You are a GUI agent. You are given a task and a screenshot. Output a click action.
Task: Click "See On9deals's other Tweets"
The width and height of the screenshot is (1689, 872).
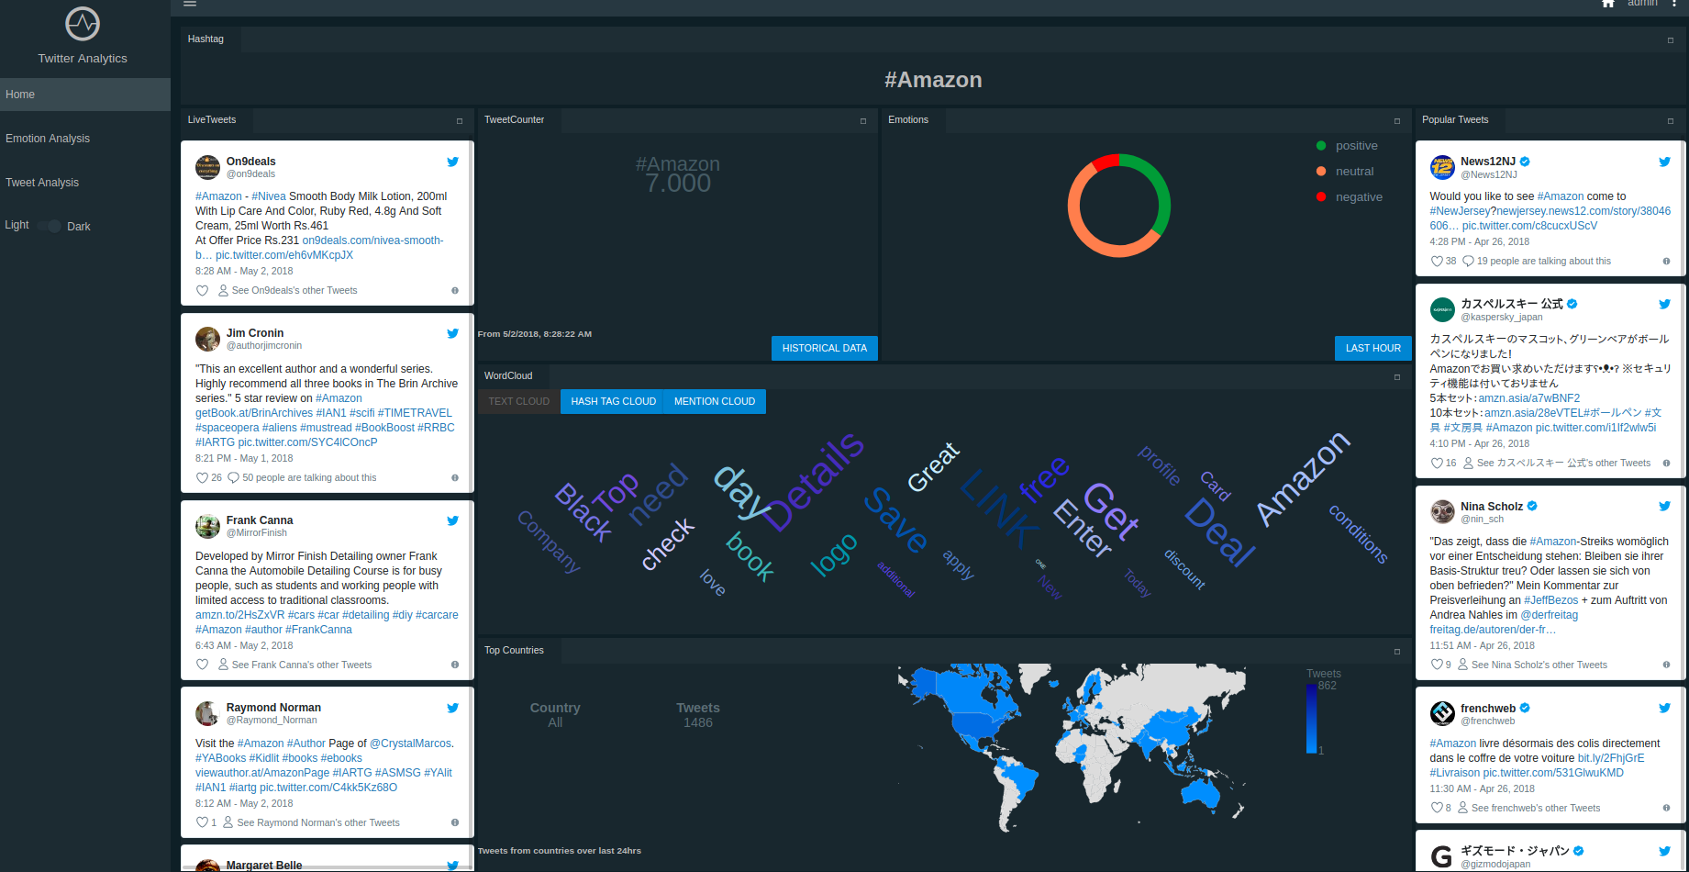(x=294, y=291)
